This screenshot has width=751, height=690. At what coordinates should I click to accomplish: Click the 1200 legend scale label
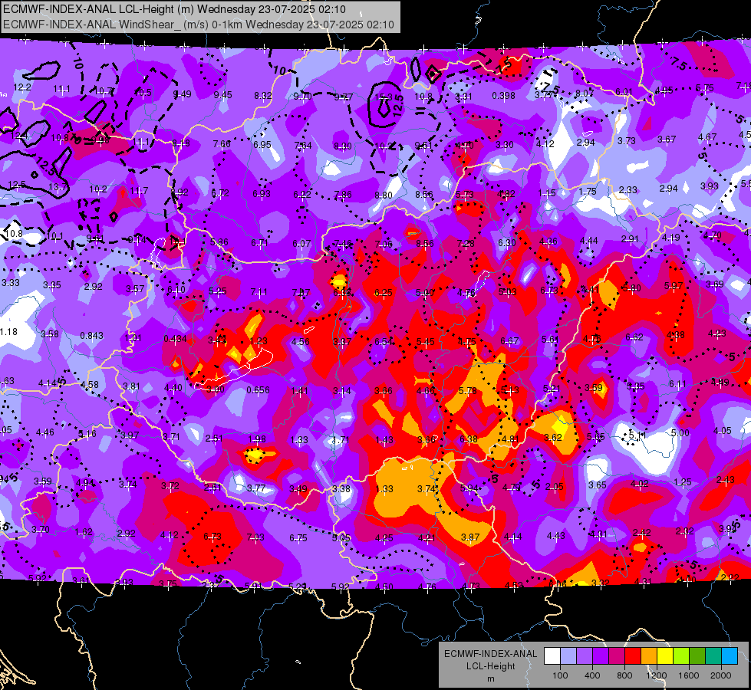(x=656, y=675)
